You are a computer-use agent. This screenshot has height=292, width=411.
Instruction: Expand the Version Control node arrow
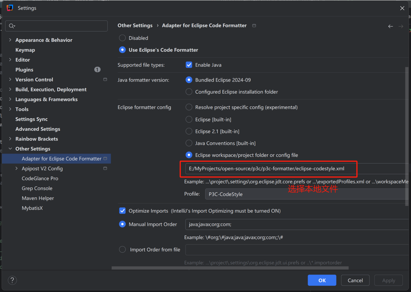(x=10, y=79)
